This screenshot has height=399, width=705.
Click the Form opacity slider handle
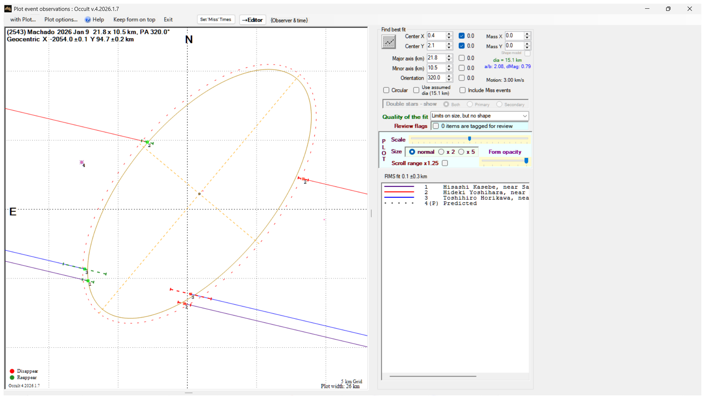526,161
